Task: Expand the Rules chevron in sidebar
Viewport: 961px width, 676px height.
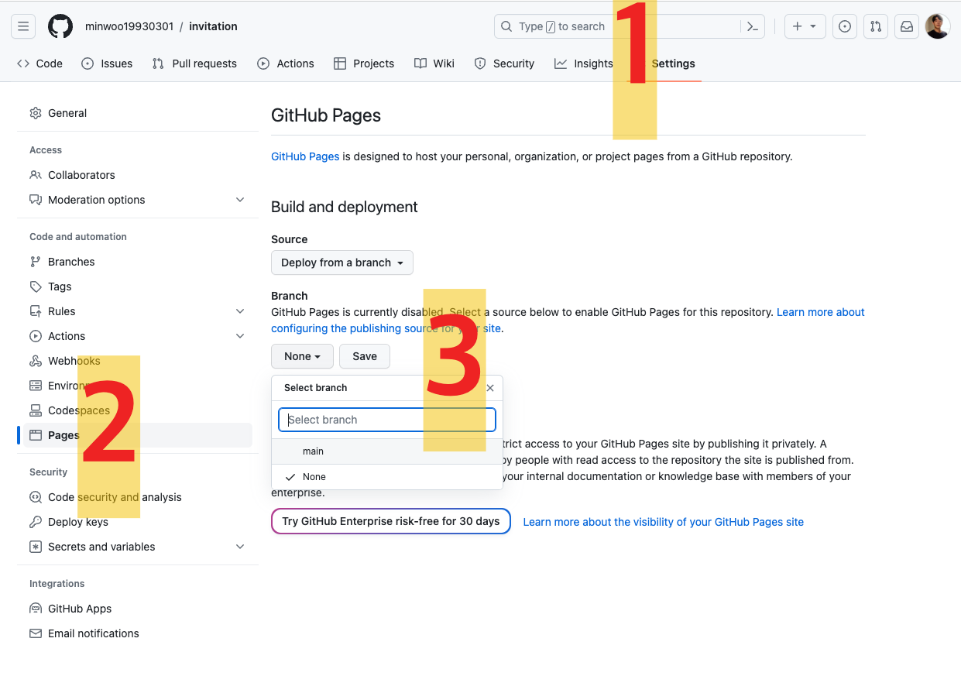Action: coord(240,311)
